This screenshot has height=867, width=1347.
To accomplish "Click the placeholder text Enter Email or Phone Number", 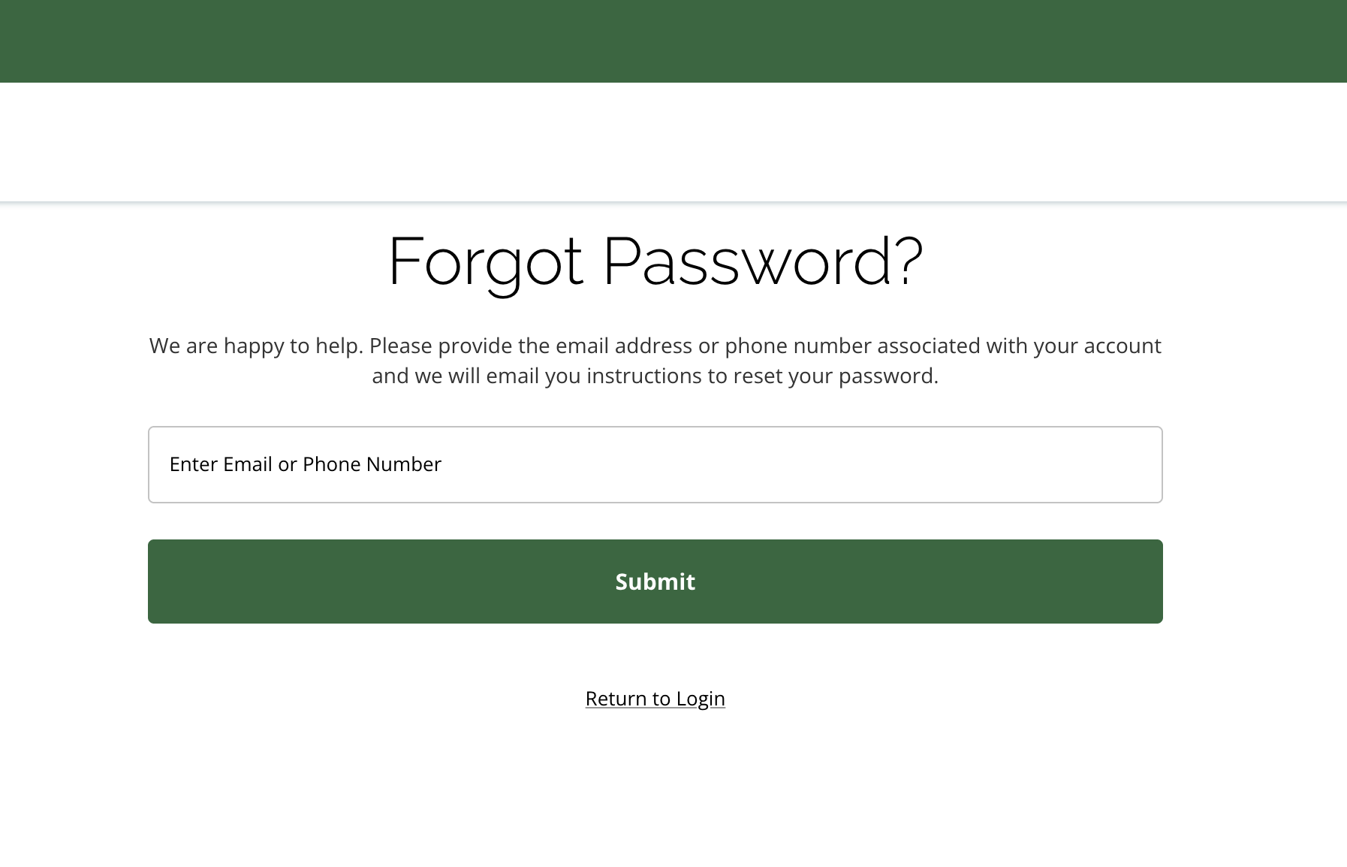I will coord(306,464).
